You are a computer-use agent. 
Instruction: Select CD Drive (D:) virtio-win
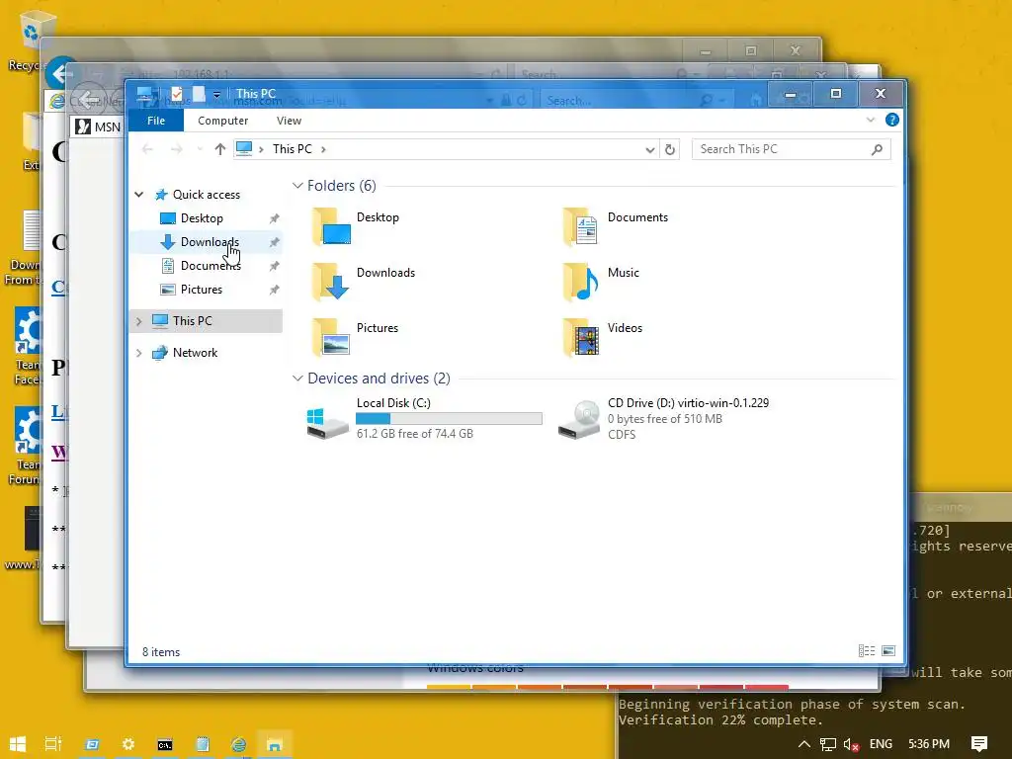[663, 419]
